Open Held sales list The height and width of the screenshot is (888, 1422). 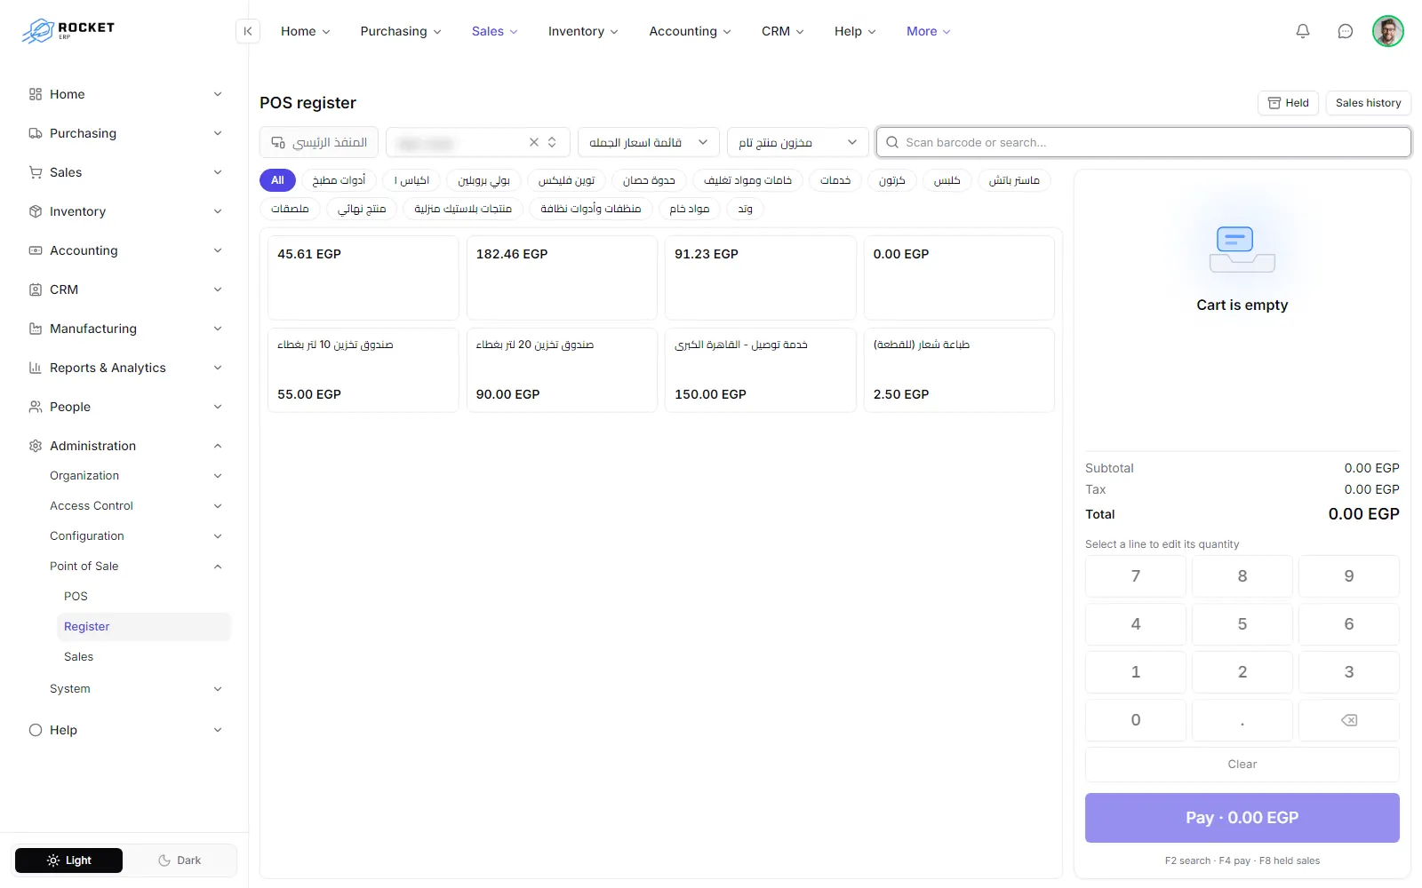pyautogui.click(x=1288, y=103)
